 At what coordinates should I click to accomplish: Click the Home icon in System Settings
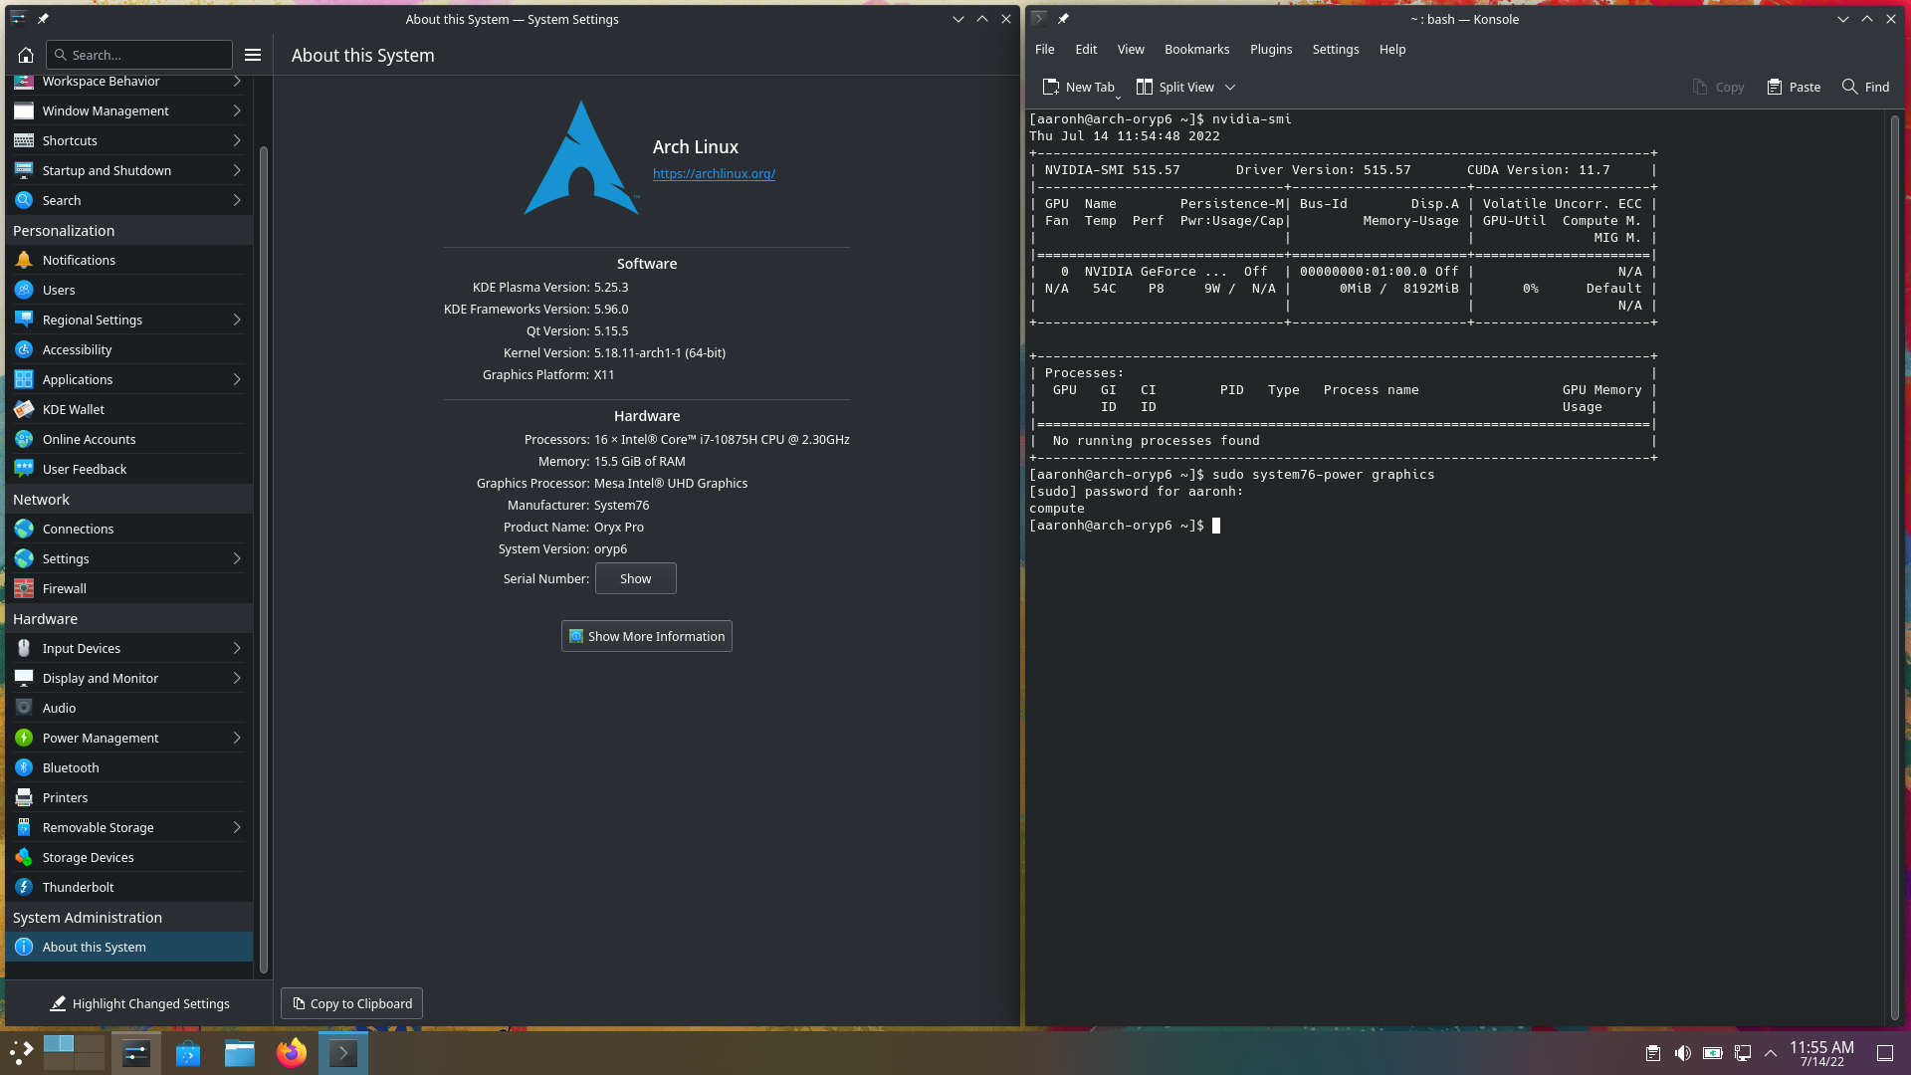pyautogui.click(x=26, y=55)
